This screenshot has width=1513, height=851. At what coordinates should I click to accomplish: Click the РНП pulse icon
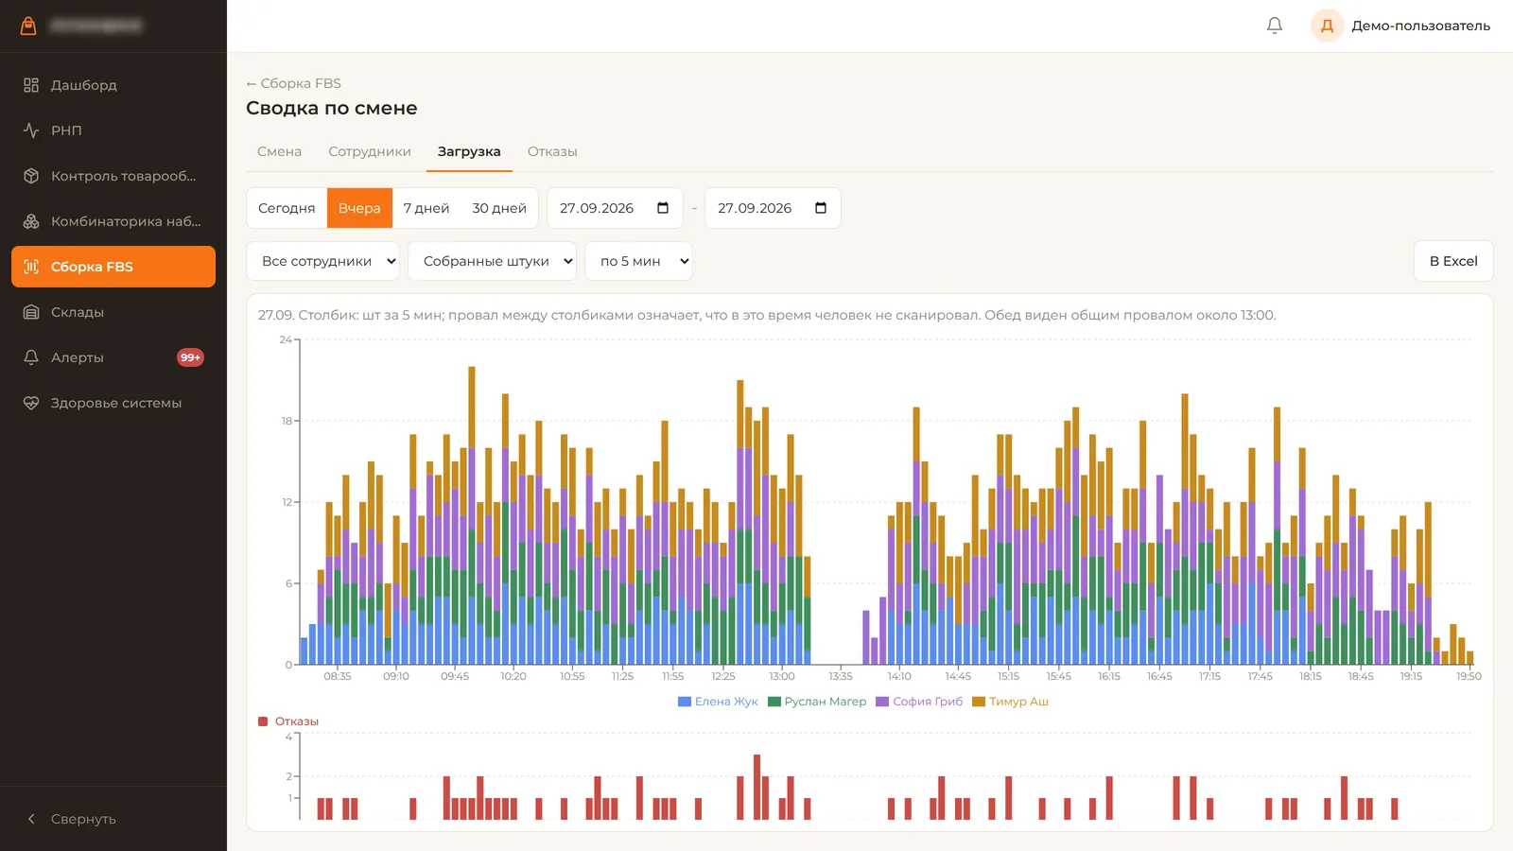coord(31,130)
